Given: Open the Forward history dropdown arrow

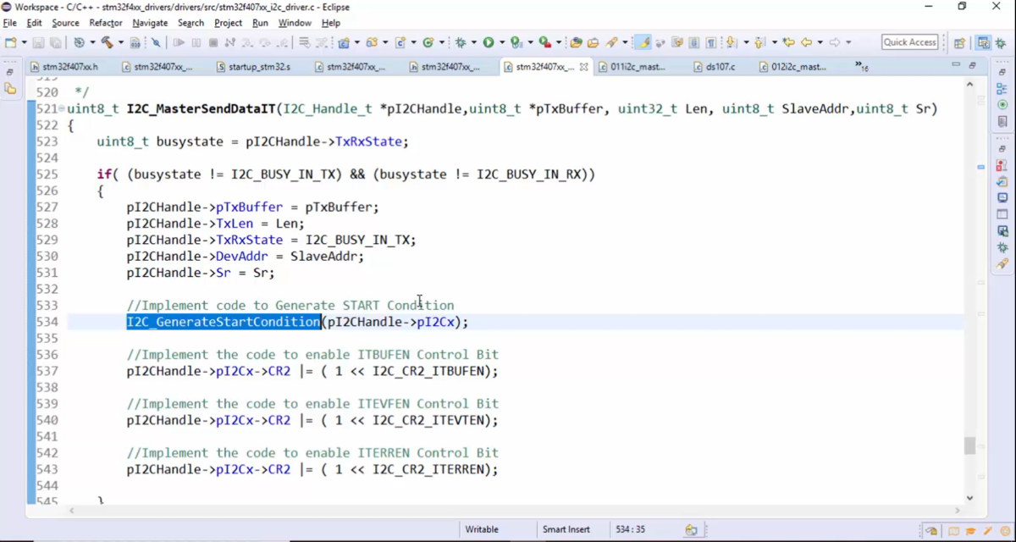Looking at the screenshot, I should [x=848, y=42].
